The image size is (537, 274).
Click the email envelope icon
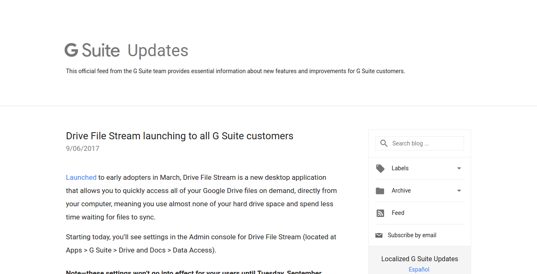pyautogui.click(x=379, y=235)
